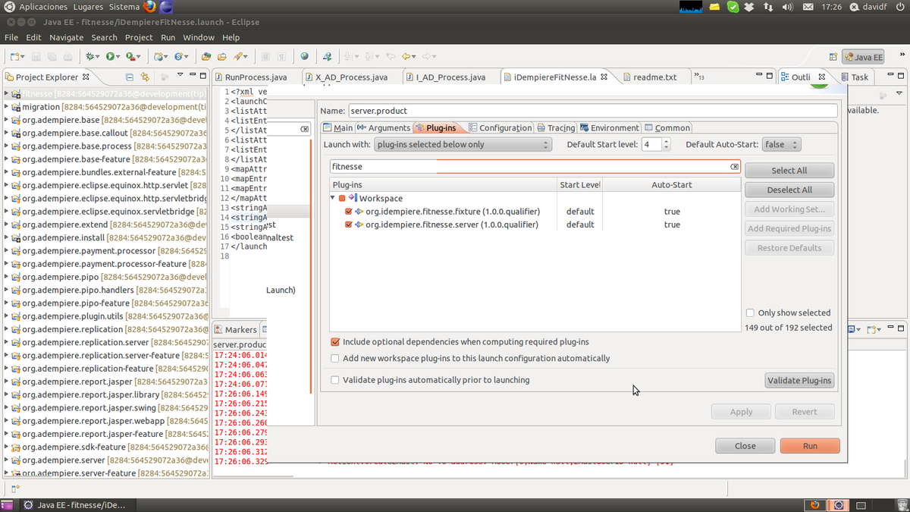910x512 pixels.
Task: Open the web browser globe icon
Action: point(305,56)
